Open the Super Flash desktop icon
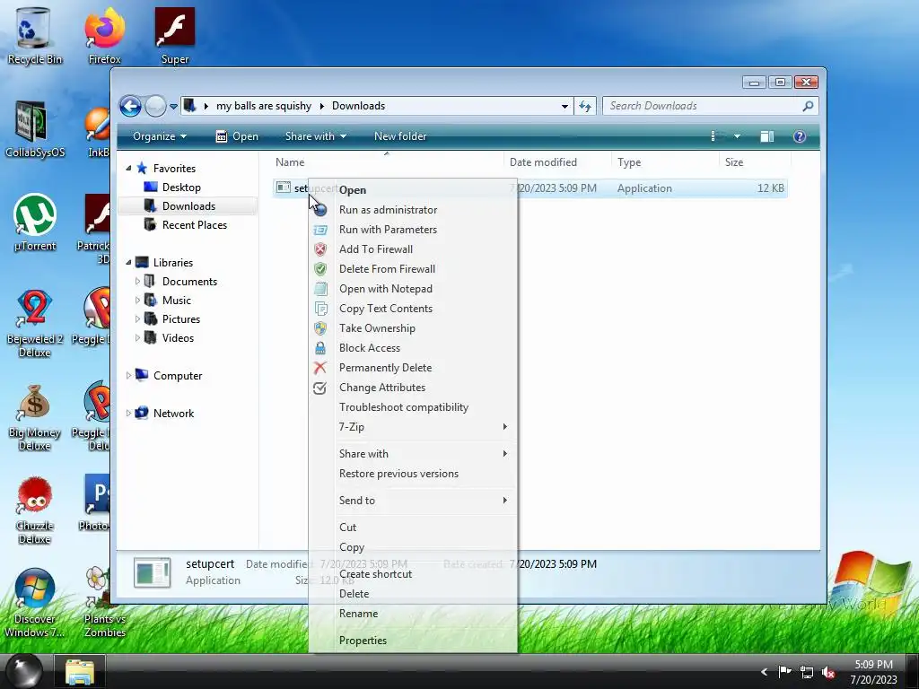 [175, 36]
